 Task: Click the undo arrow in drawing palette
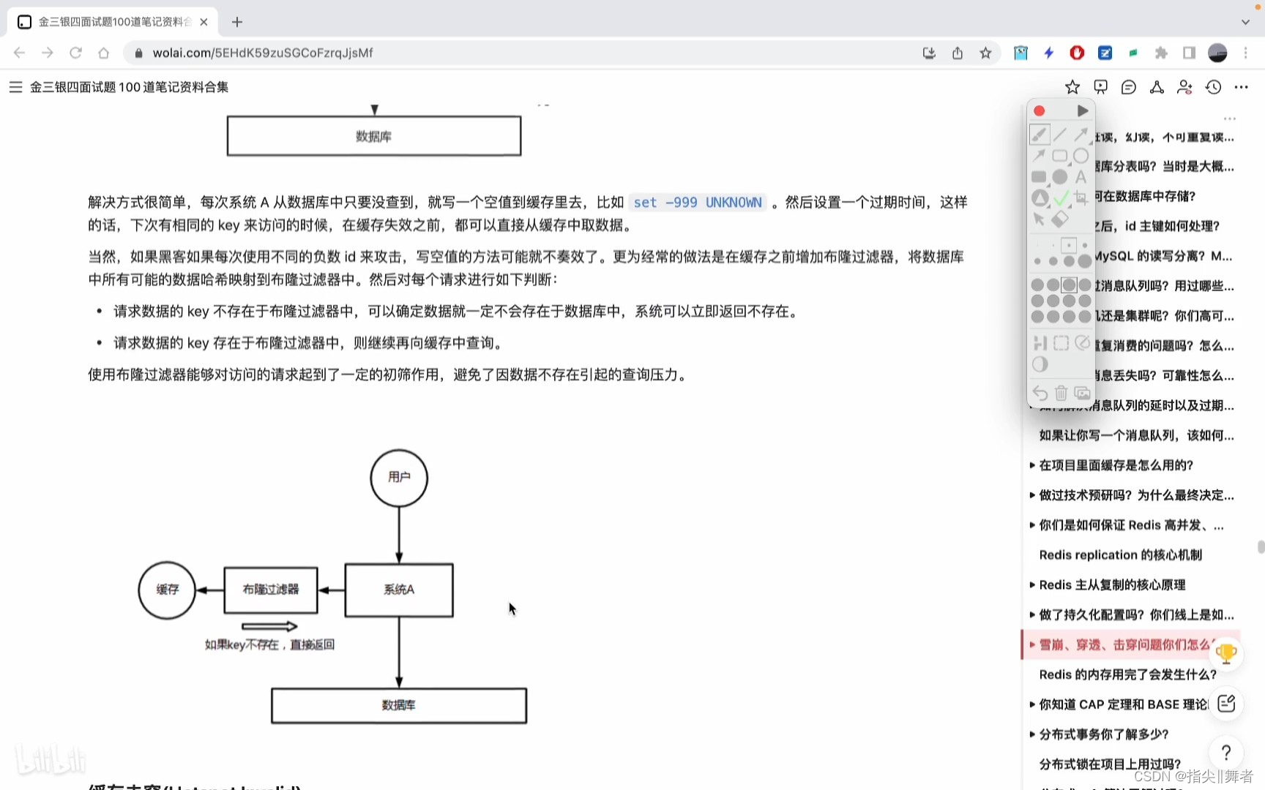point(1040,394)
